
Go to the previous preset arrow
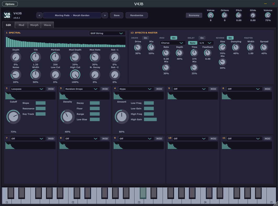(x=39, y=15)
